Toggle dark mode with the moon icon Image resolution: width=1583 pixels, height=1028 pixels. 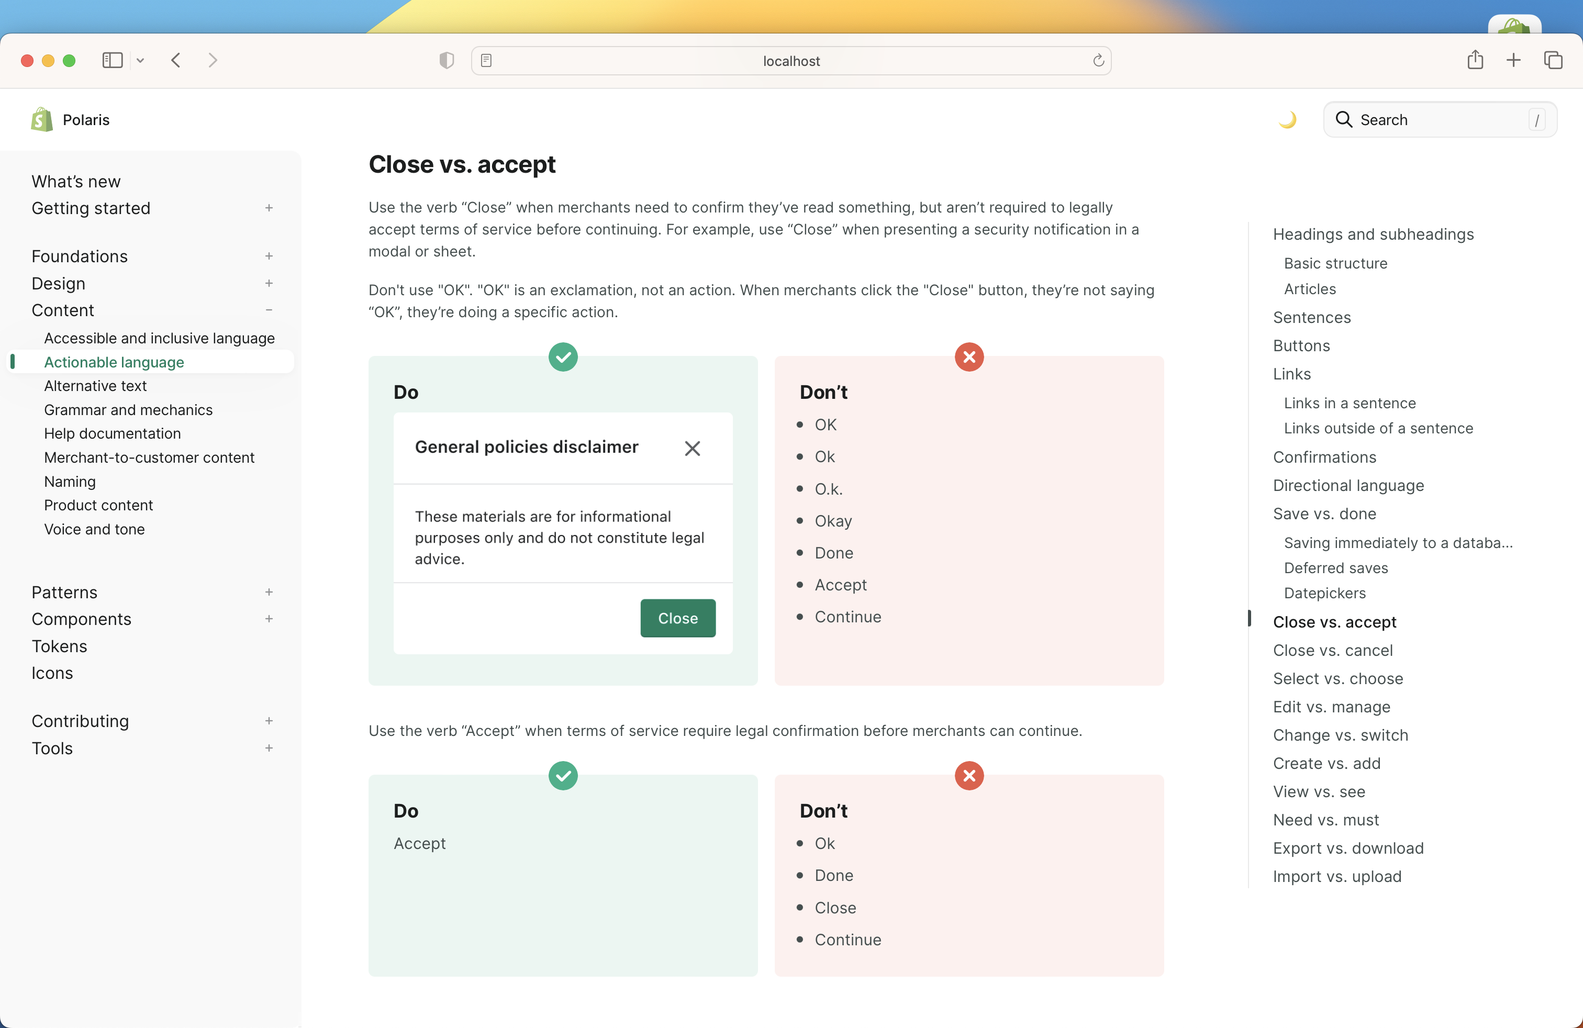[x=1287, y=120]
